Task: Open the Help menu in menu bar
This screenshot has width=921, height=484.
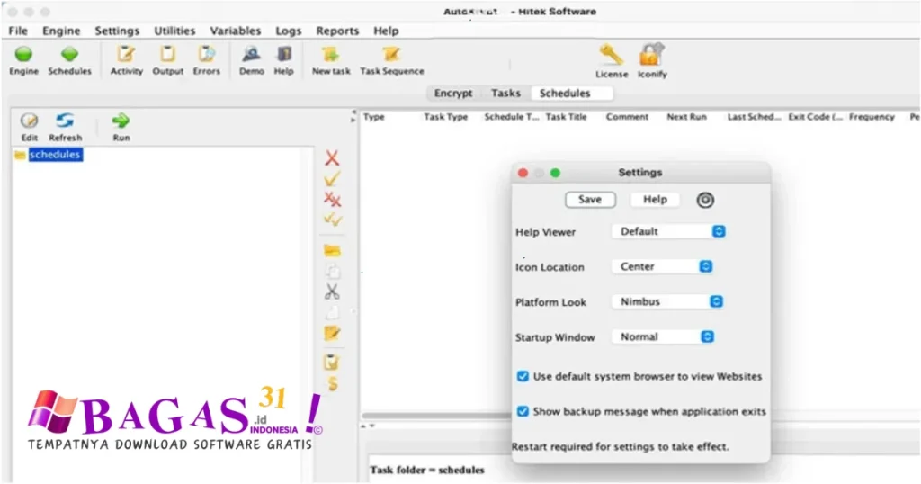Action: 386,31
